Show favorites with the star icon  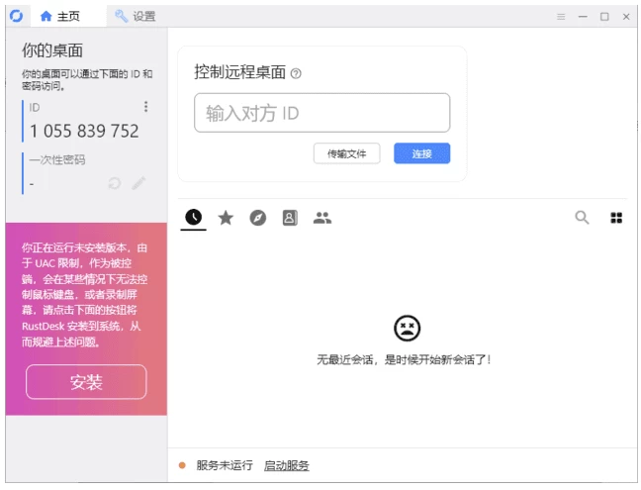pyautogui.click(x=226, y=218)
